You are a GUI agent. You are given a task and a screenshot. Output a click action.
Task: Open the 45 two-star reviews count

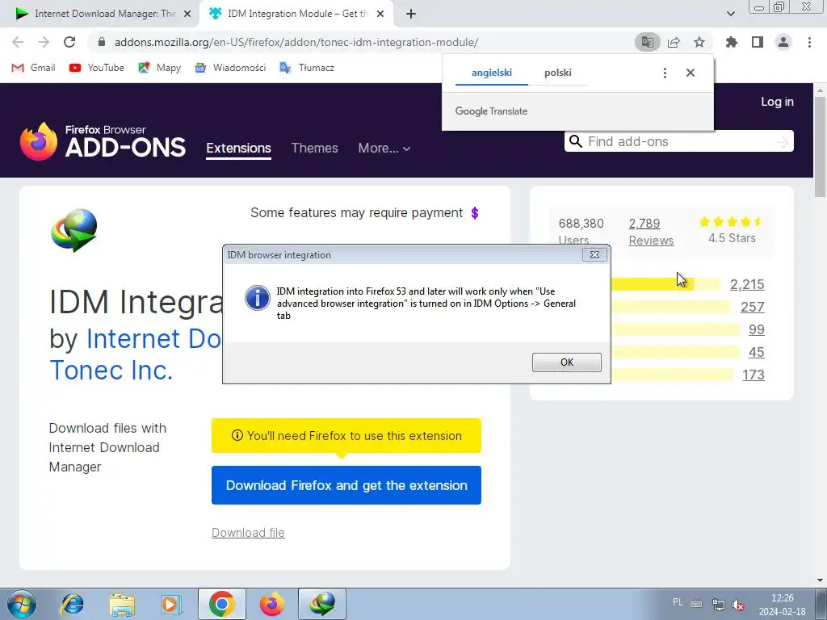coord(756,352)
